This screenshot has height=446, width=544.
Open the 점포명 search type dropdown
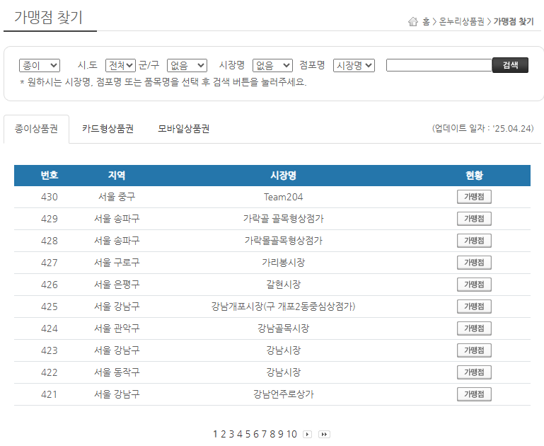[x=354, y=65]
